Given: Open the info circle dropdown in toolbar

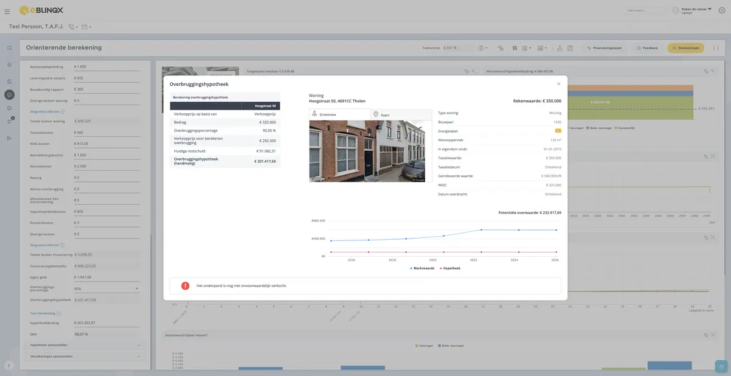Looking at the screenshot, I should point(482,48).
